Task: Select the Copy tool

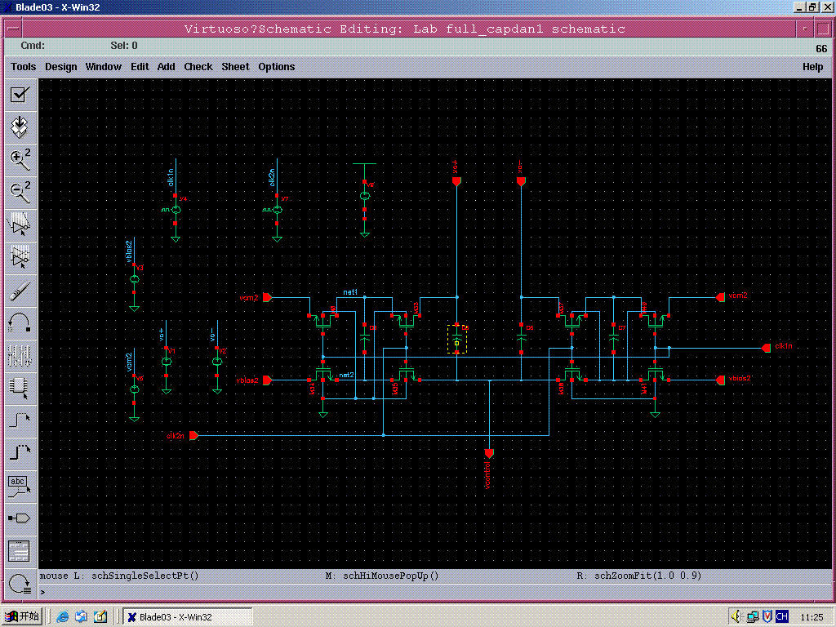Action: tap(20, 257)
